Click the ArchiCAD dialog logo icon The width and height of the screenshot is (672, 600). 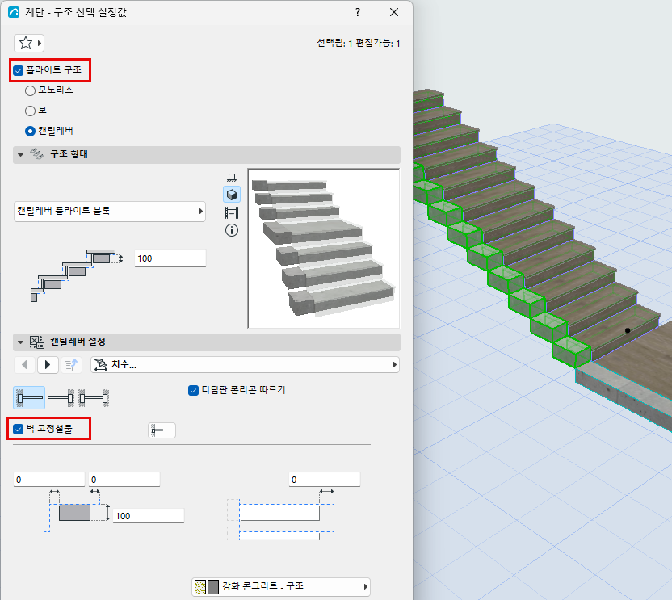pos(15,12)
